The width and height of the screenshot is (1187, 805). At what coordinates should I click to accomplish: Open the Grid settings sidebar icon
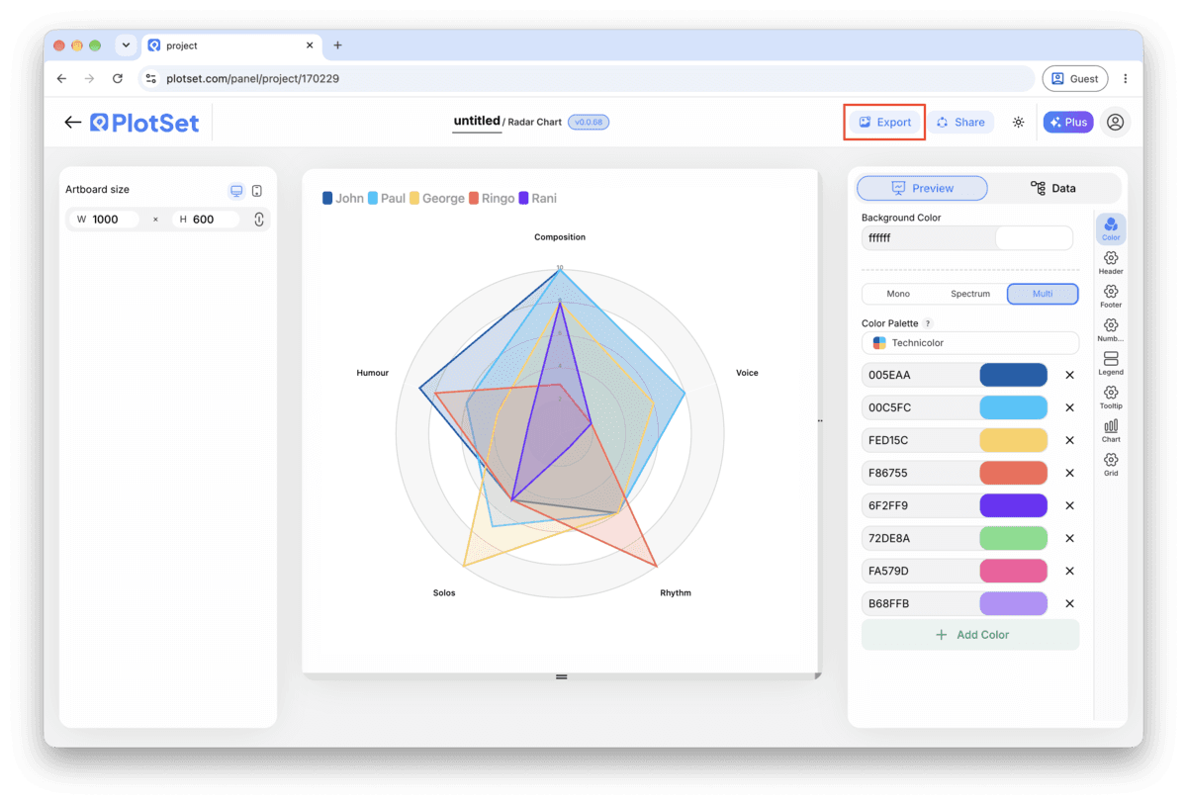[1111, 465]
